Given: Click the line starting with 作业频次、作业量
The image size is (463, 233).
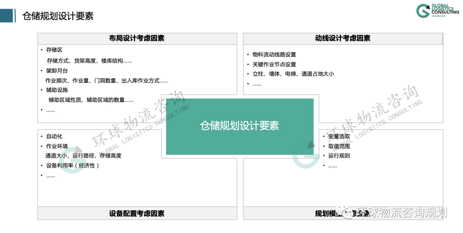Looking at the screenshot, I should coord(107,81).
